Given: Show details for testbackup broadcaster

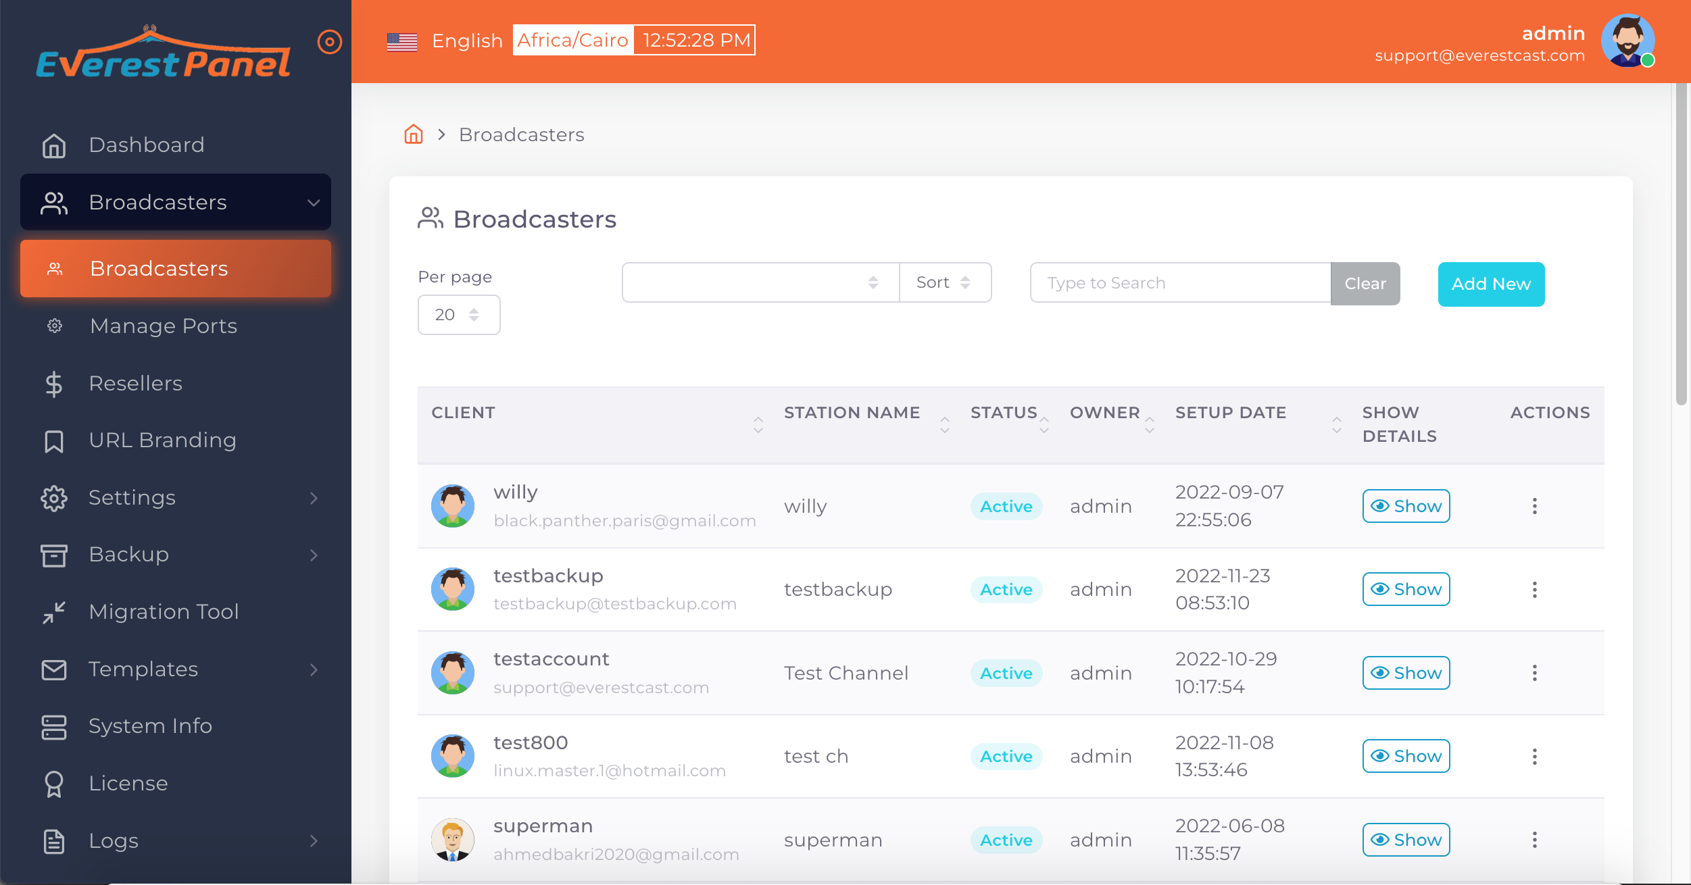Looking at the screenshot, I should click(x=1406, y=589).
